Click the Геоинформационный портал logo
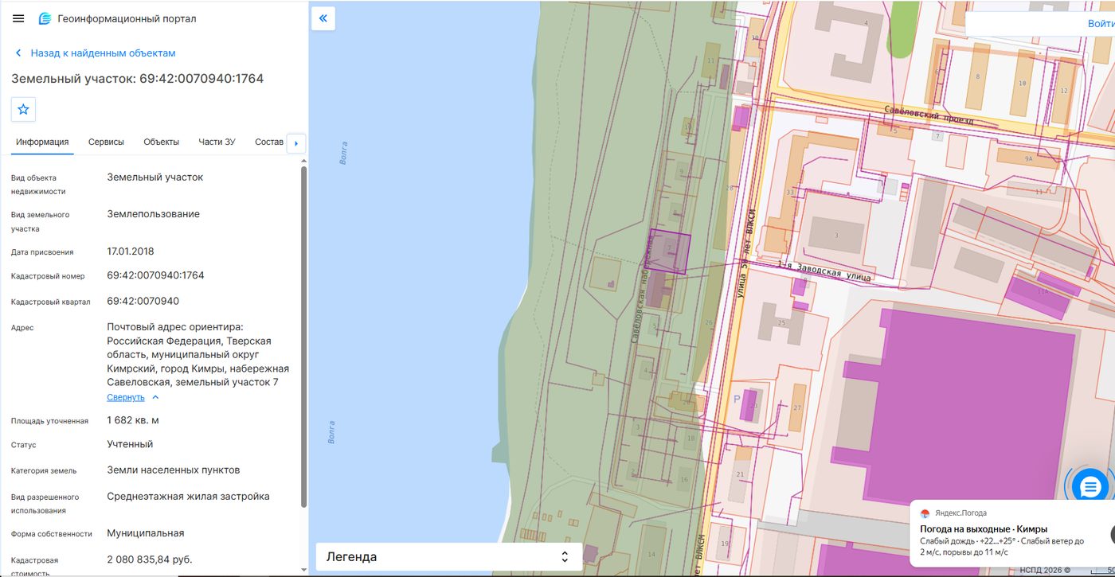Screen dimensions: 1115x577 tap(45, 18)
